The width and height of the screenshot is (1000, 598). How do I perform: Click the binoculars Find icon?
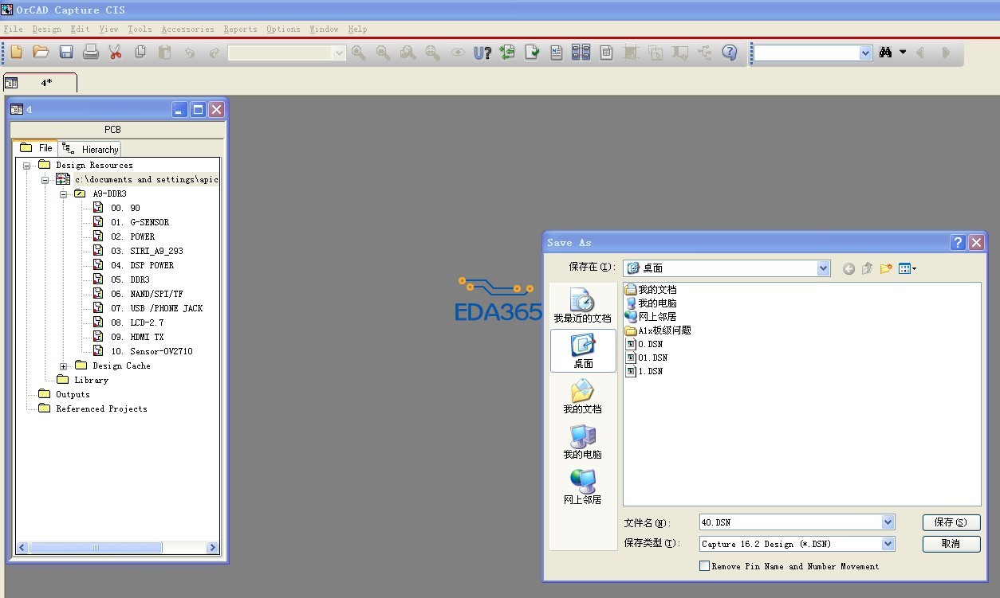coord(885,53)
